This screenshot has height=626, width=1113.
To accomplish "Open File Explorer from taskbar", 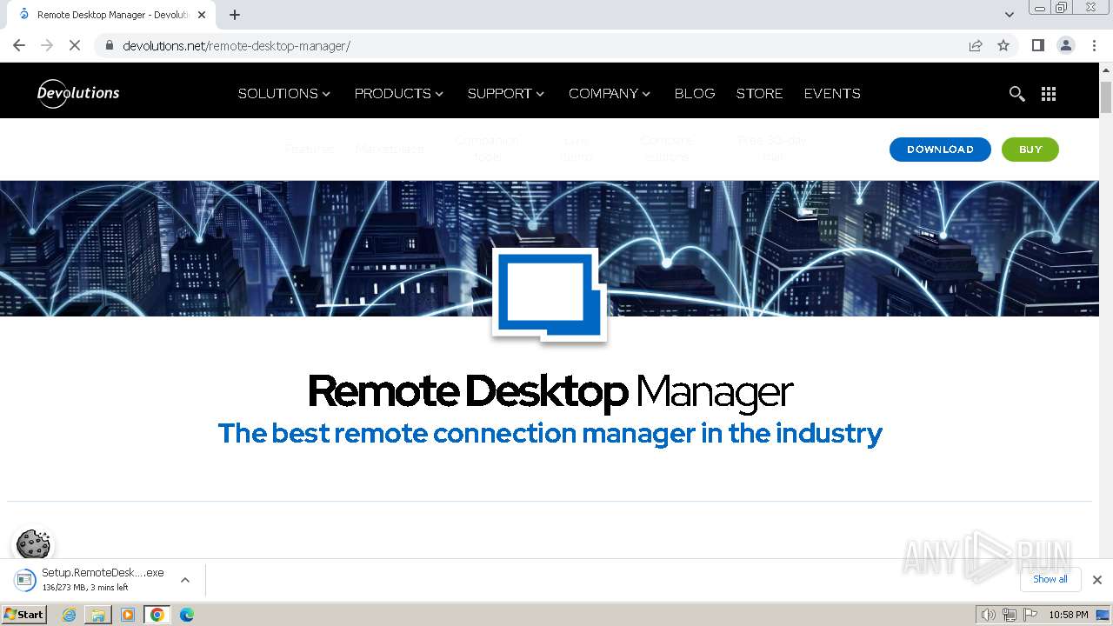I will point(98,615).
